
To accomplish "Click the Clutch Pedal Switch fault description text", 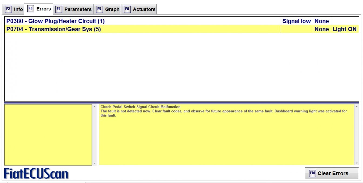I will 140,107.
